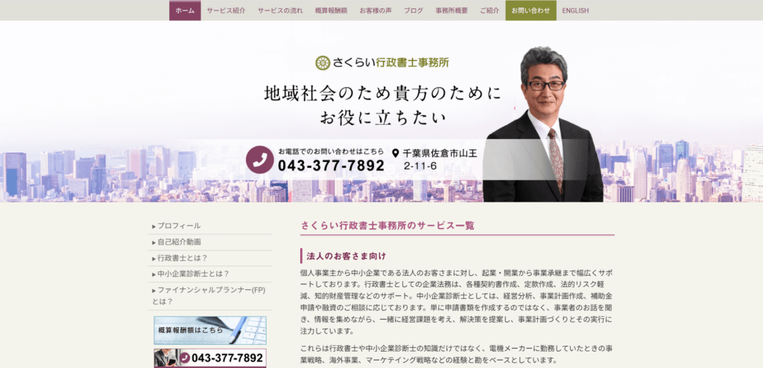Screen dimensions: 763x368
Task: Switch language to ENGLISH
Action: click(x=575, y=10)
